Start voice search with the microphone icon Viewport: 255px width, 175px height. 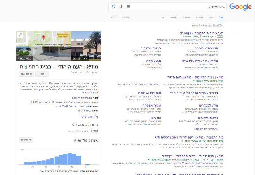[121, 7]
